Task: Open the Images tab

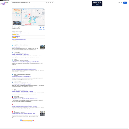Action: (29, 6)
